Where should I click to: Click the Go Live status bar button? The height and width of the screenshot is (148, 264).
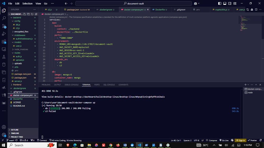tap(224, 140)
